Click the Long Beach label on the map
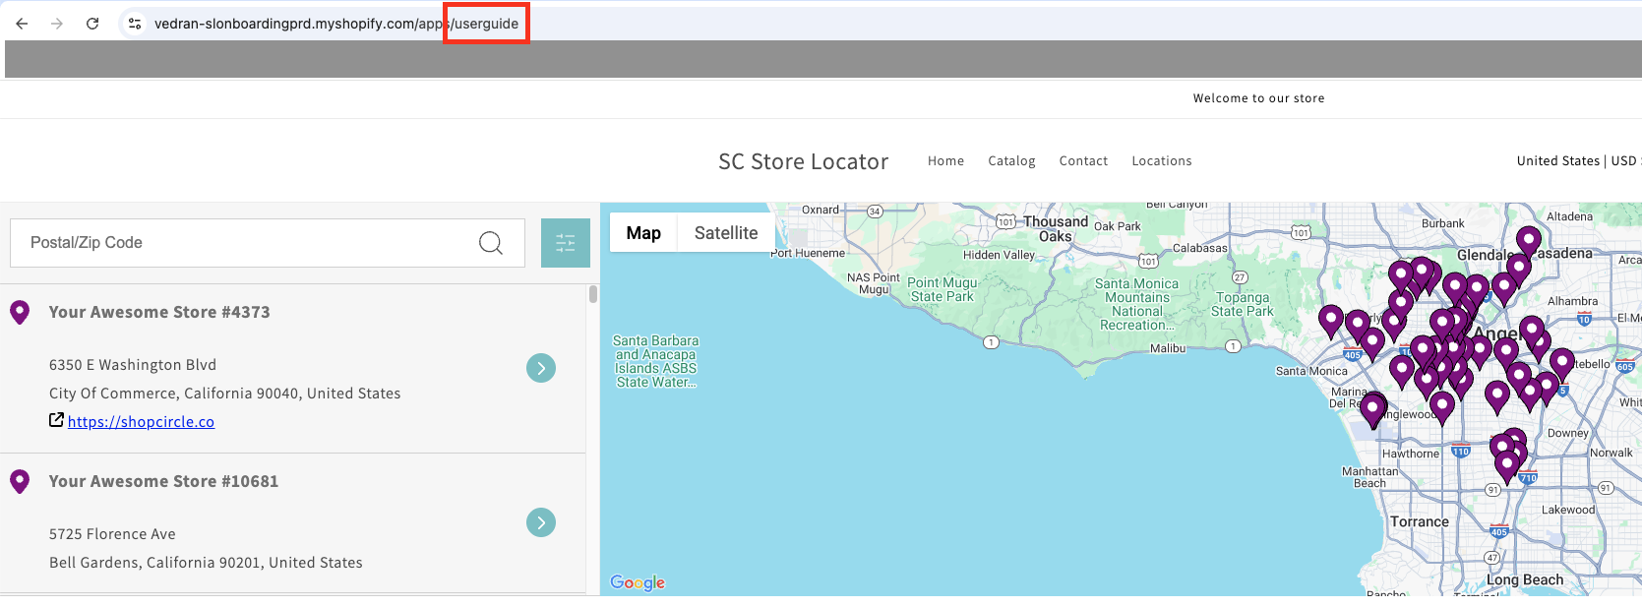 tap(1524, 579)
